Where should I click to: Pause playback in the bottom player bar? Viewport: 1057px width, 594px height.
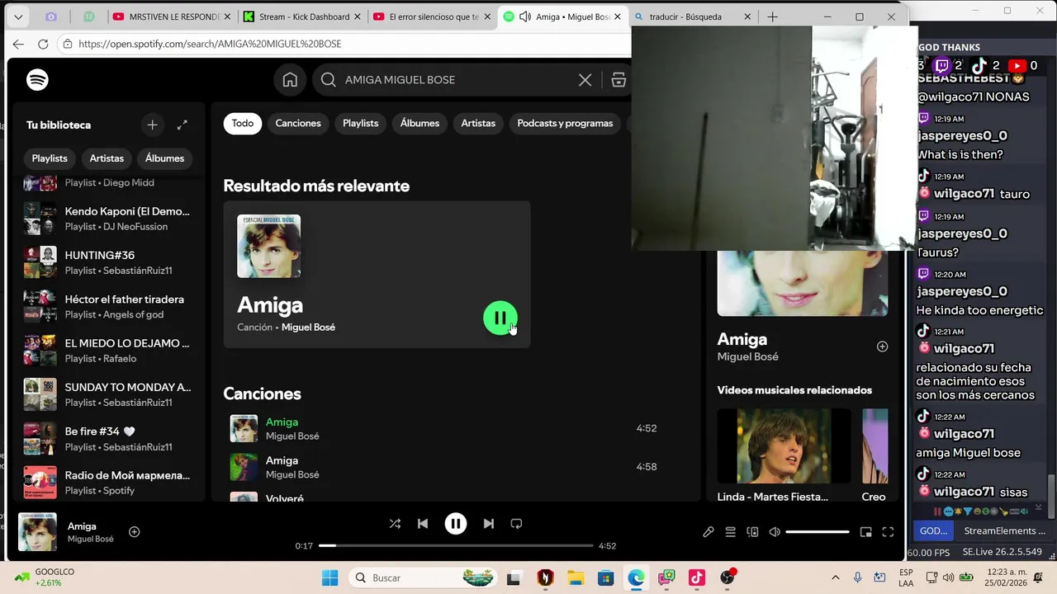(456, 524)
